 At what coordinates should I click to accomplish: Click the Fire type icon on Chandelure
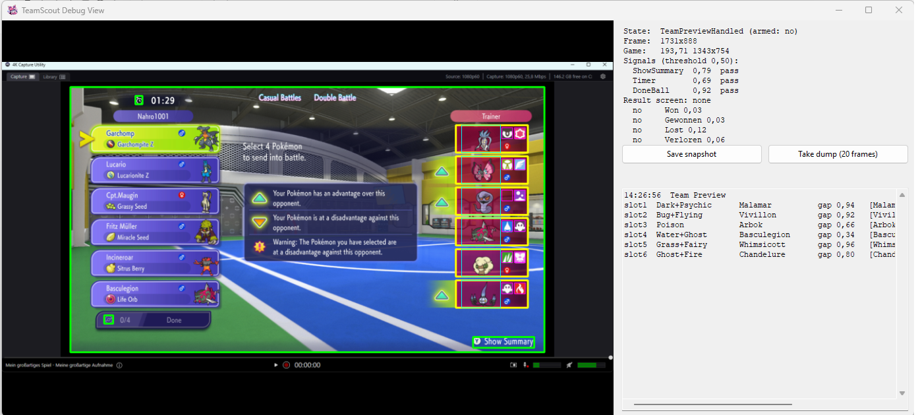coord(520,289)
